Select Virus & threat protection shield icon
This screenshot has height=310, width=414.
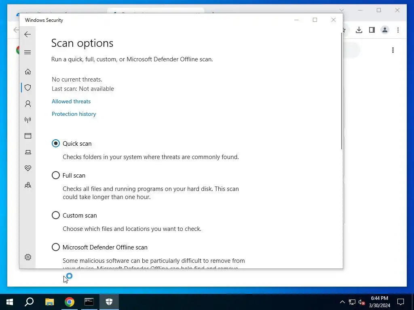pyautogui.click(x=28, y=88)
